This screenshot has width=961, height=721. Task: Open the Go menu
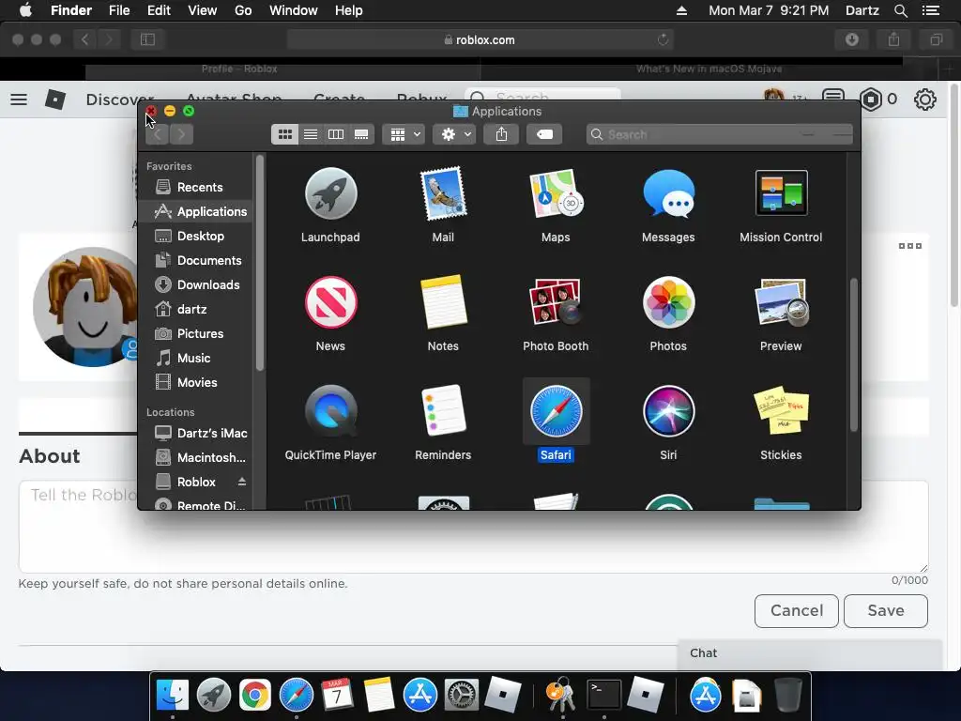(243, 10)
